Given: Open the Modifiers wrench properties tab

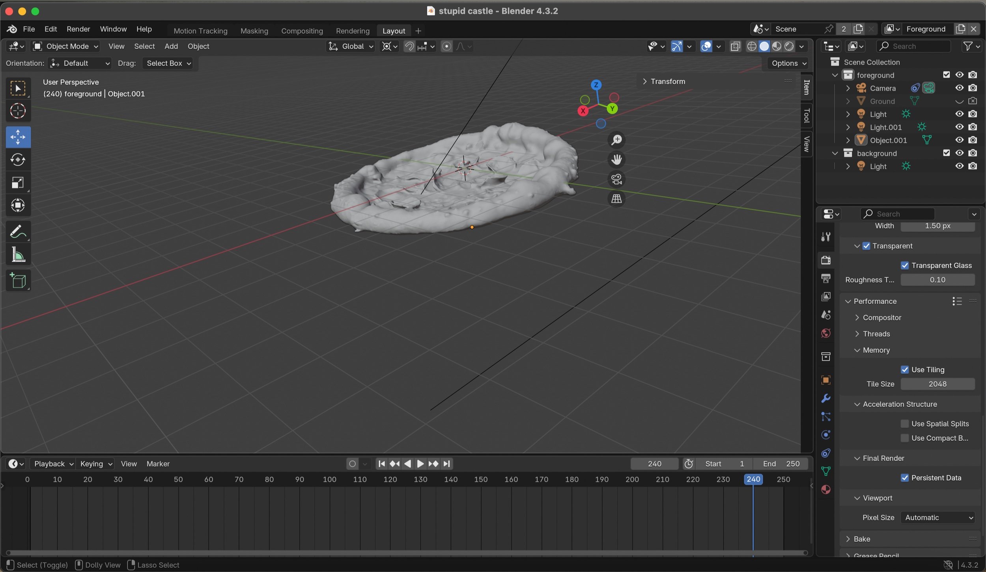Looking at the screenshot, I should pyautogui.click(x=826, y=398).
